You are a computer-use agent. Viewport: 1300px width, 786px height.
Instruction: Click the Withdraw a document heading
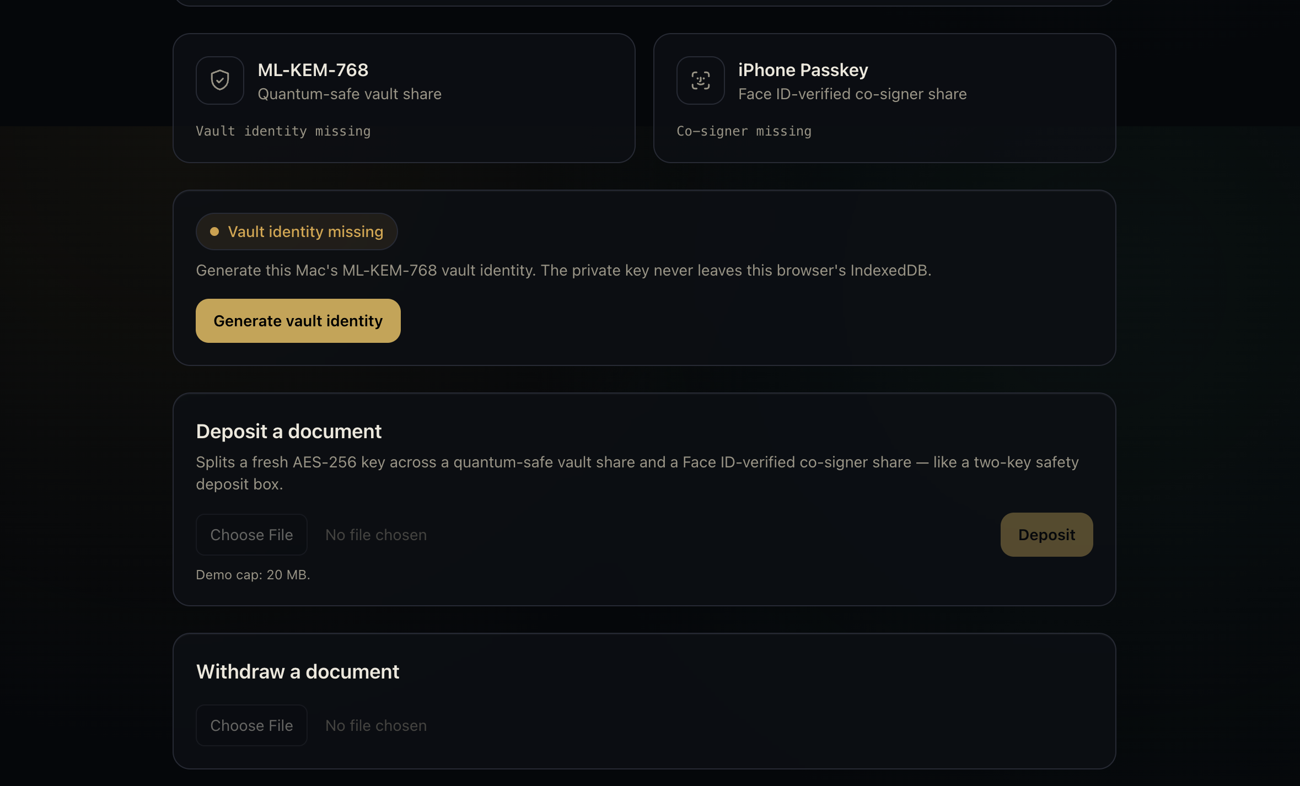point(298,671)
